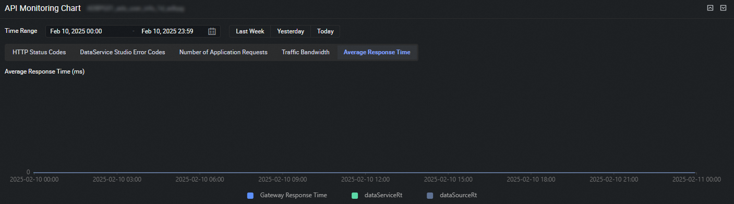Image resolution: width=734 pixels, height=204 pixels.
Task: Click the green dataServiceRt legend swatch
Action: [x=354, y=195]
